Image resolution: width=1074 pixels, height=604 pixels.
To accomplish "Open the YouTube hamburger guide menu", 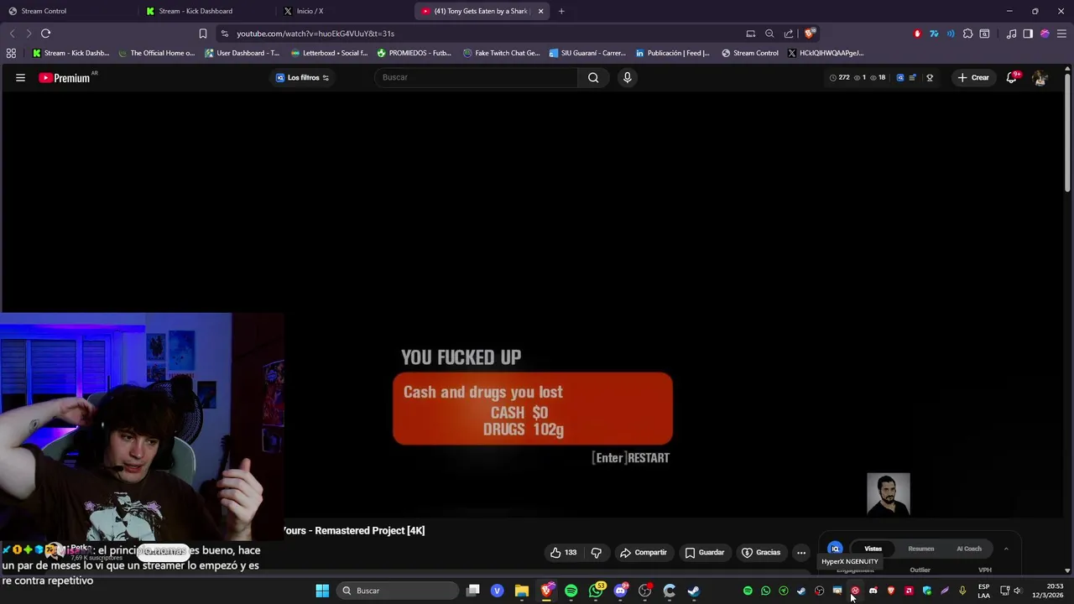I will click(20, 77).
